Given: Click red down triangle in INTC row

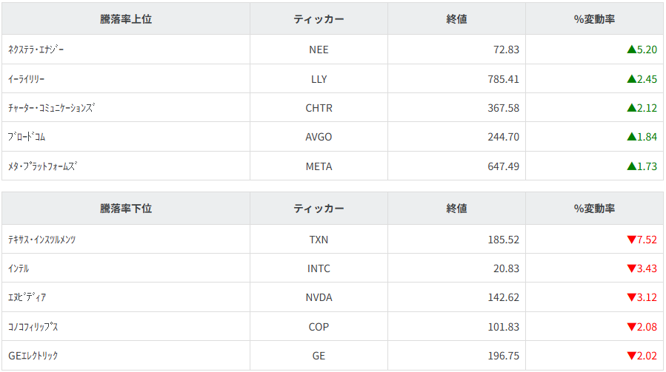Looking at the screenshot, I should 631,268.
